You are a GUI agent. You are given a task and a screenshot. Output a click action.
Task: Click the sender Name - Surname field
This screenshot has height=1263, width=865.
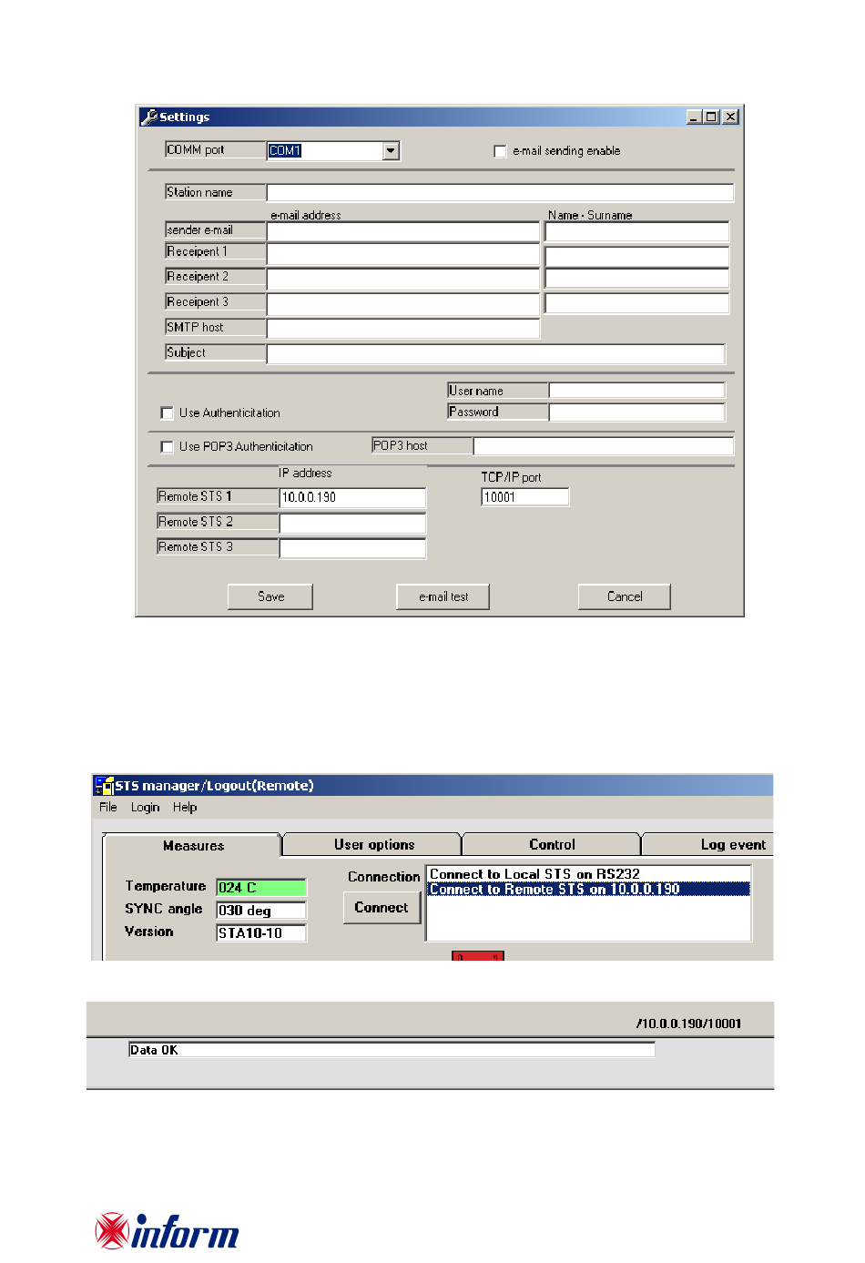[x=636, y=232]
